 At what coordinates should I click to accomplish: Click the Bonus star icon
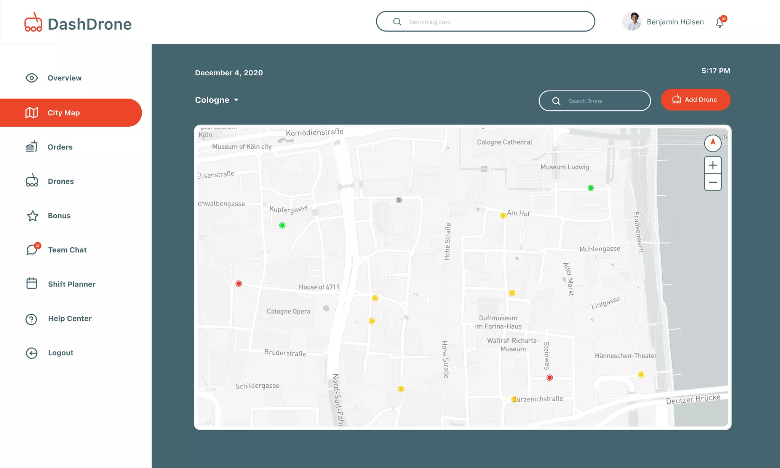click(x=33, y=216)
